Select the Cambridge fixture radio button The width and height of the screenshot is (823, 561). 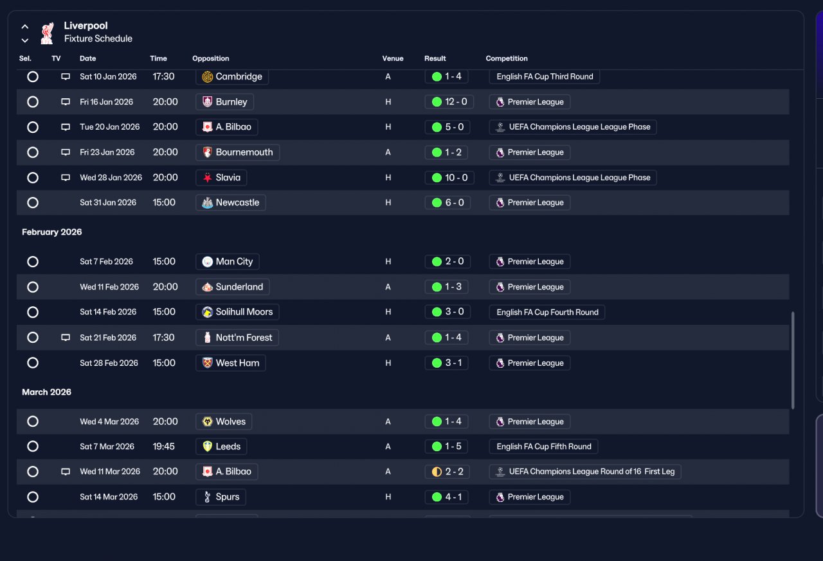pyautogui.click(x=33, y=77)
